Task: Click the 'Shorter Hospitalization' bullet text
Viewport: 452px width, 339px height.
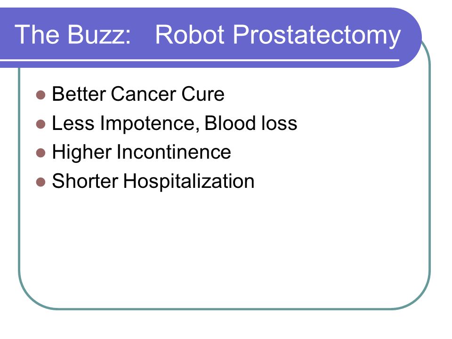Action: (x=153, y=181)
